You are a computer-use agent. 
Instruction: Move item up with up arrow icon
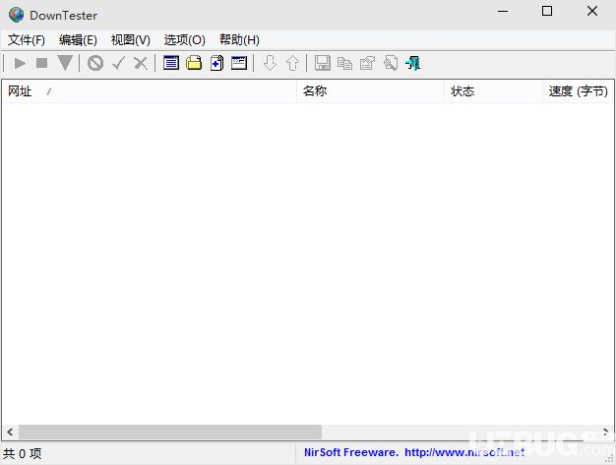point(292,63)
